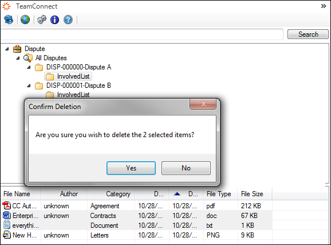331x245 pixels.
Task: Click the TeamConnect home toolbar icon
Action: [9, 20]
